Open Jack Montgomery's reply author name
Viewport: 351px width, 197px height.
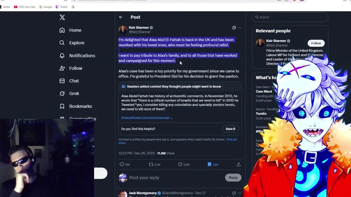143,193
